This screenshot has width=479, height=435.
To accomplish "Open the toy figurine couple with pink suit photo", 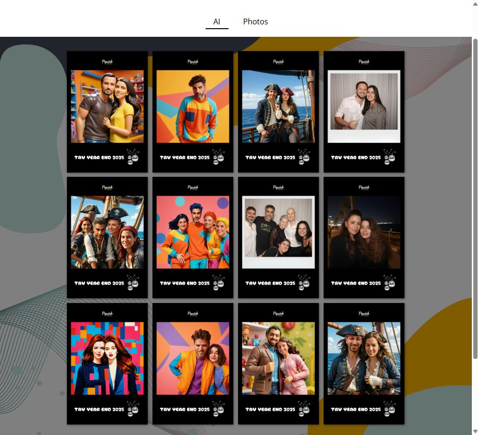I will tap(278, 358).
